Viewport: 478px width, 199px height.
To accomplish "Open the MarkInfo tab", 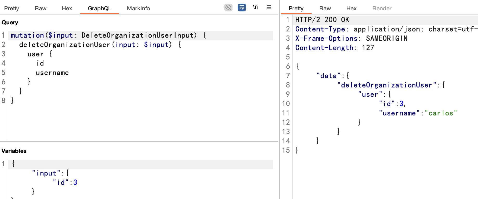I will 138,9.
